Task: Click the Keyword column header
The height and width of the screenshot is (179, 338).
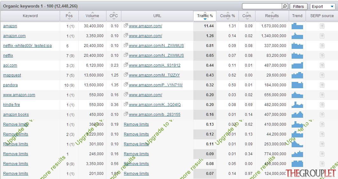Action: point(30,16)
